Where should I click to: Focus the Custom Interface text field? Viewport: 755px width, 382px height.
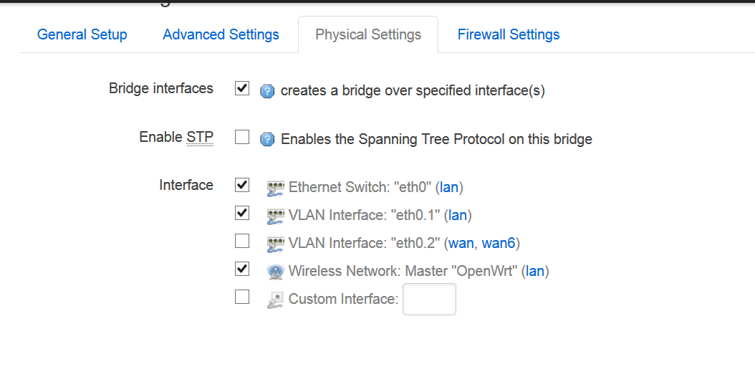pyautogui.click(x=430, y=299)
